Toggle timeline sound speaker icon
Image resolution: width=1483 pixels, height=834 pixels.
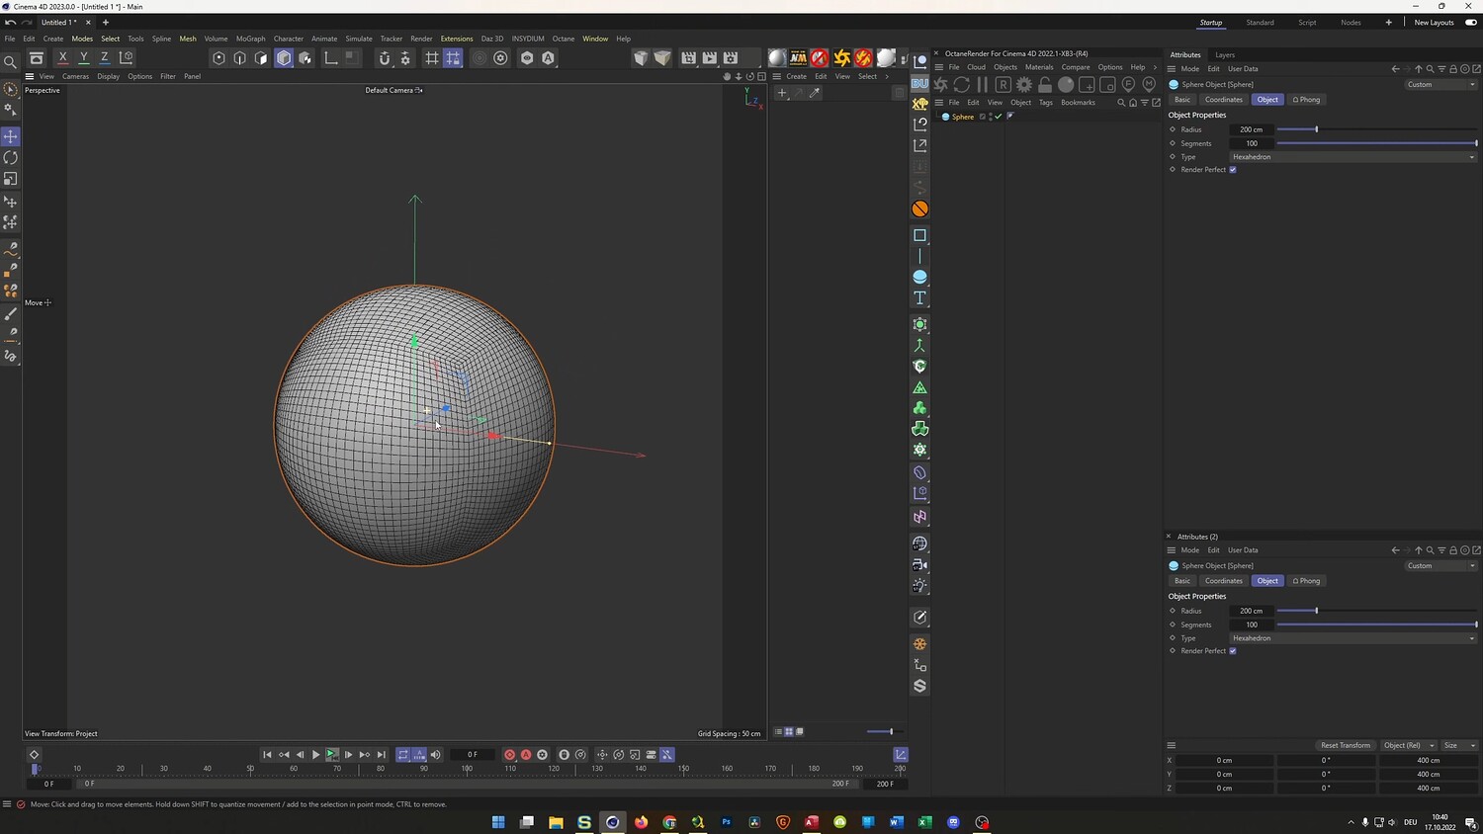(436, 755)
